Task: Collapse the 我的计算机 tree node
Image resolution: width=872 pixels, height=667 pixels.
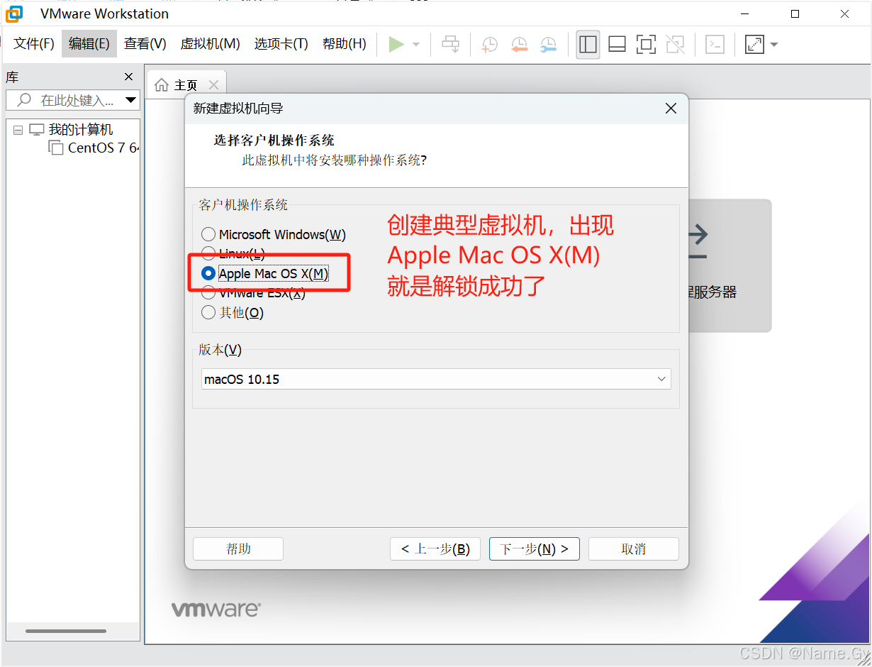Action: tap(18, 131)
